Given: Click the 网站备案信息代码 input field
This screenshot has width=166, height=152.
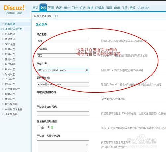Looking at the screenshot, I should tap(63, 113).
